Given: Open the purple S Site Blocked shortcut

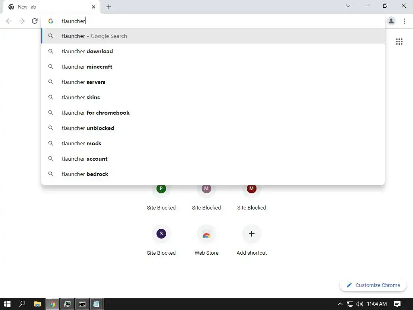Looking at the screenshot, I should tap(161, 234).
